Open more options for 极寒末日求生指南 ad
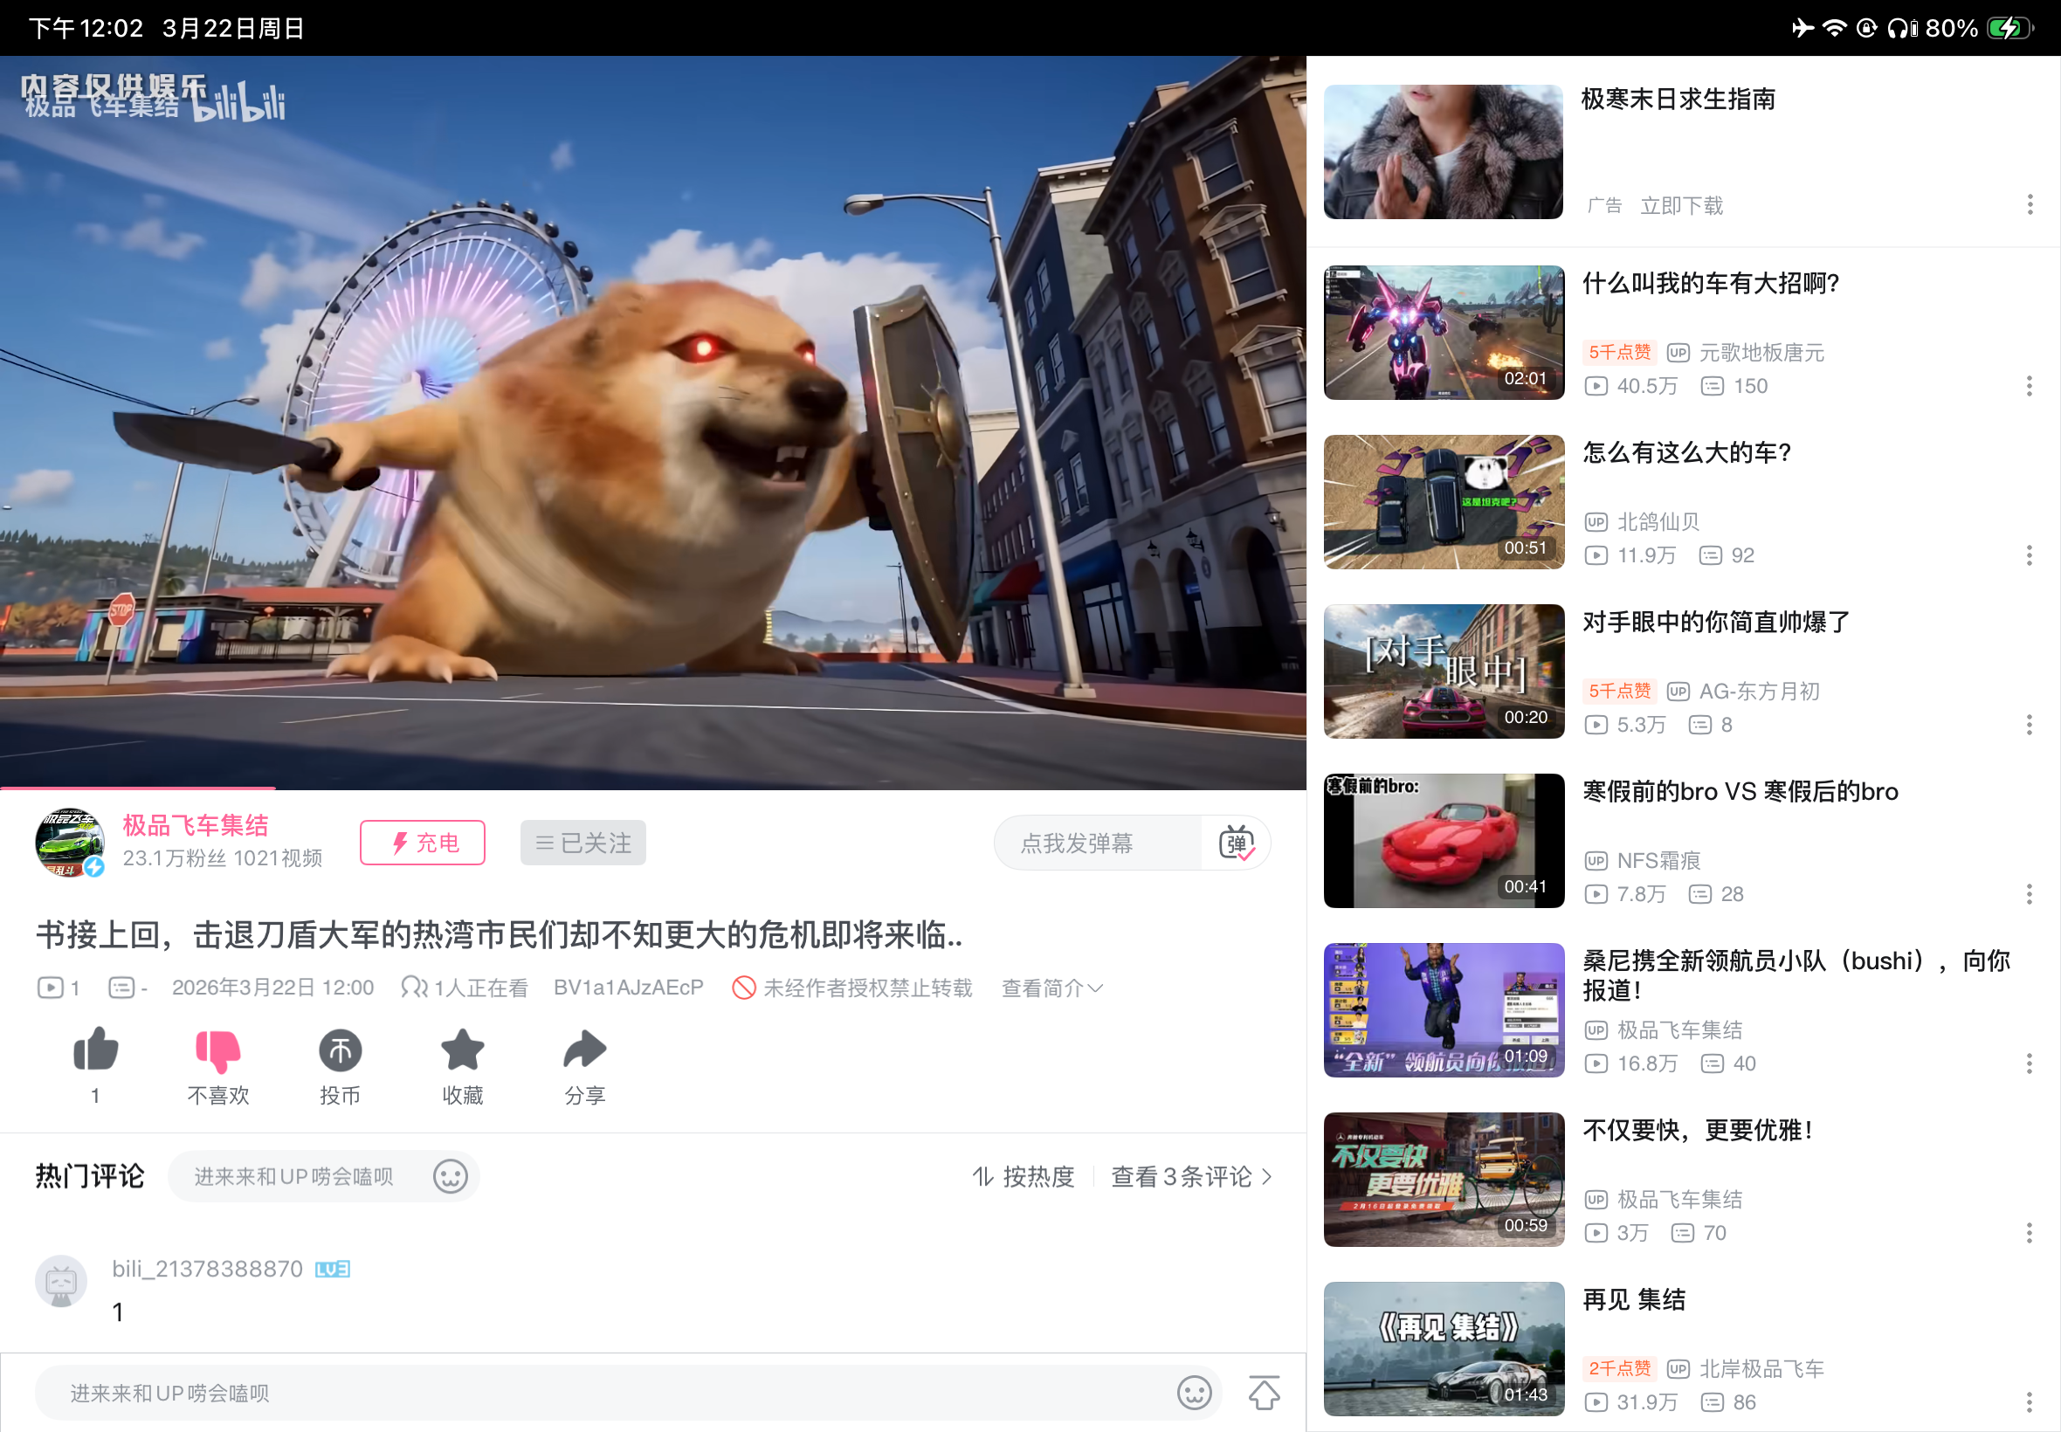Viewport: 2061px width, 1432px height. [x=2030, y=204]
